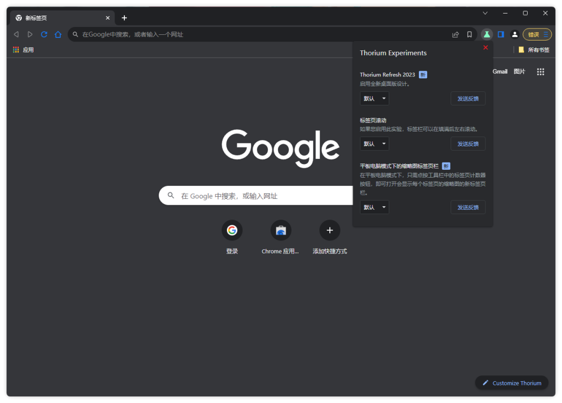This screenshot has height=403, width=562.
Task: Click the Google logo
Action: 280,147
